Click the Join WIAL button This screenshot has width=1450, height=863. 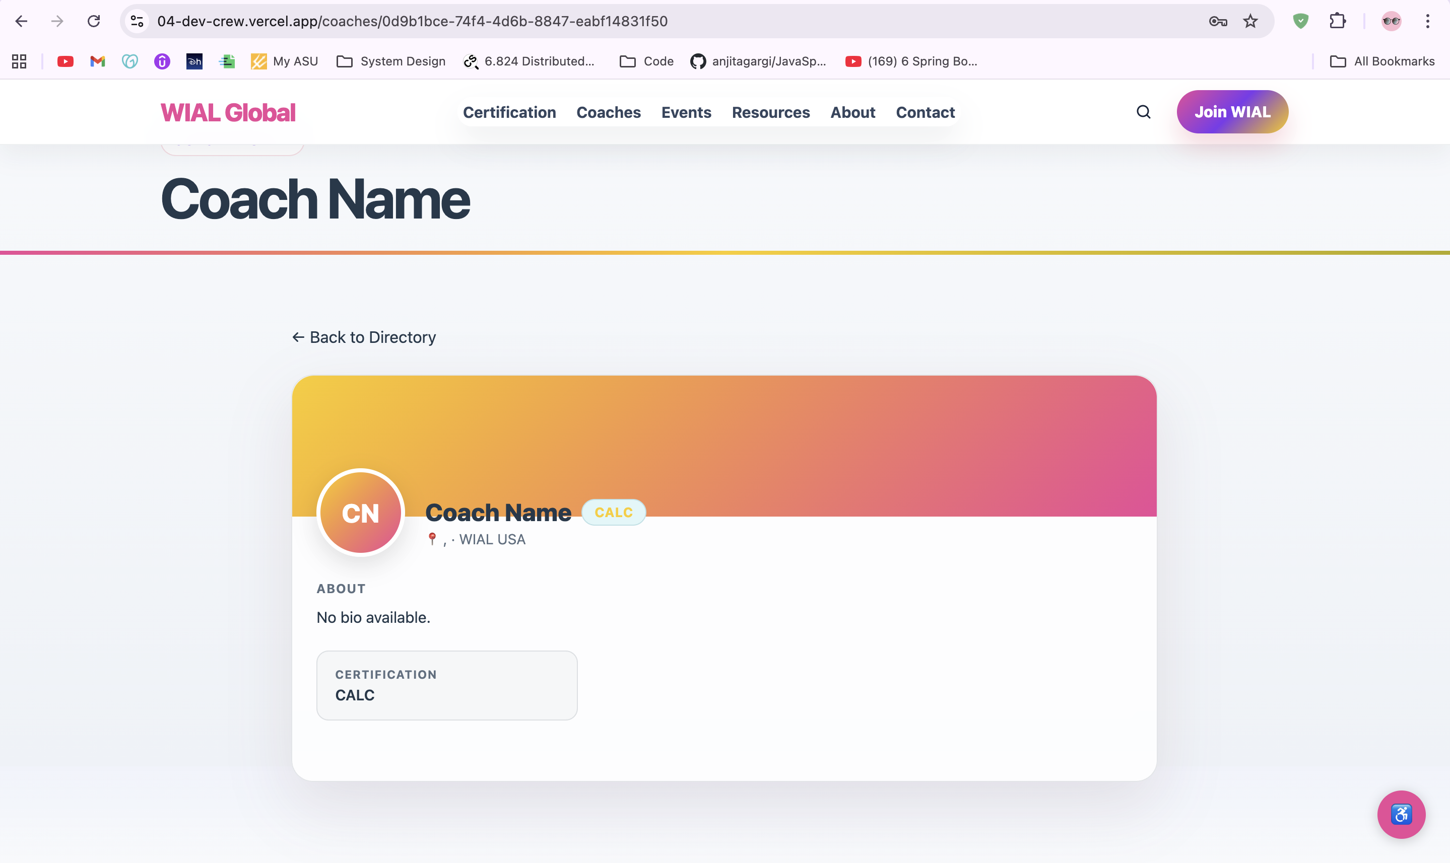click(x=1232, y=112)
